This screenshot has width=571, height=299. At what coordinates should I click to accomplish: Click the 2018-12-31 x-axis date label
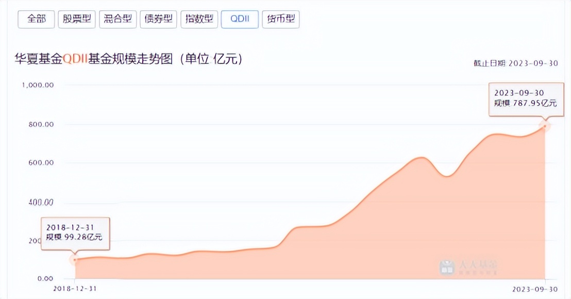pyautogui.click(x=75, y=289)
